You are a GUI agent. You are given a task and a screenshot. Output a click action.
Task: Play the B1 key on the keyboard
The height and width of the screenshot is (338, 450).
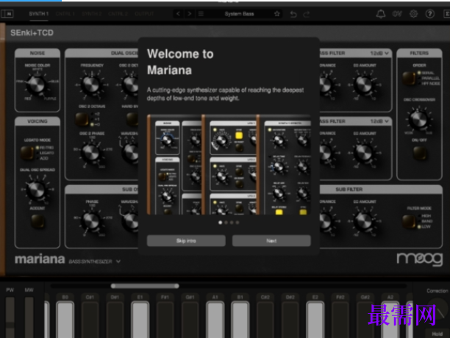tap(240, 318)
